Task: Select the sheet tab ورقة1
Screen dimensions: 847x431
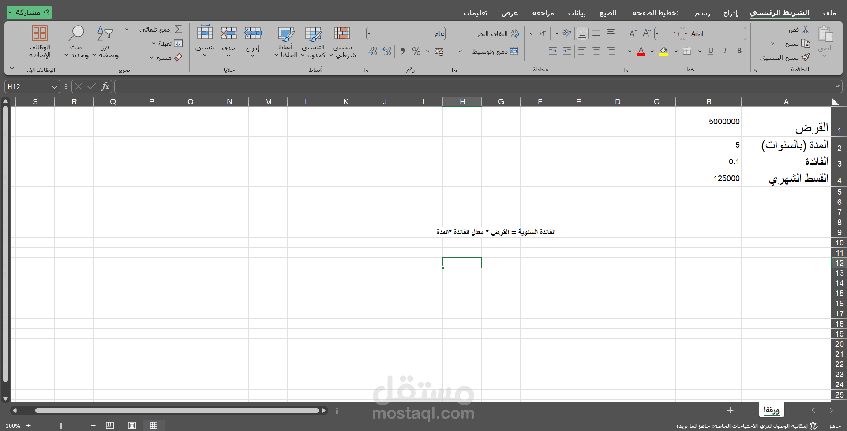Action: coord(772,410)
